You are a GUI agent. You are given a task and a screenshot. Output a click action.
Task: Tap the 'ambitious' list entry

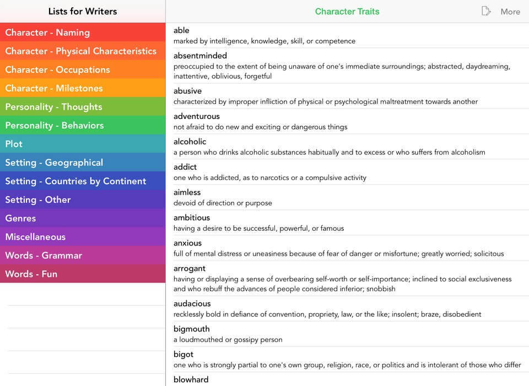click(347, 222)
